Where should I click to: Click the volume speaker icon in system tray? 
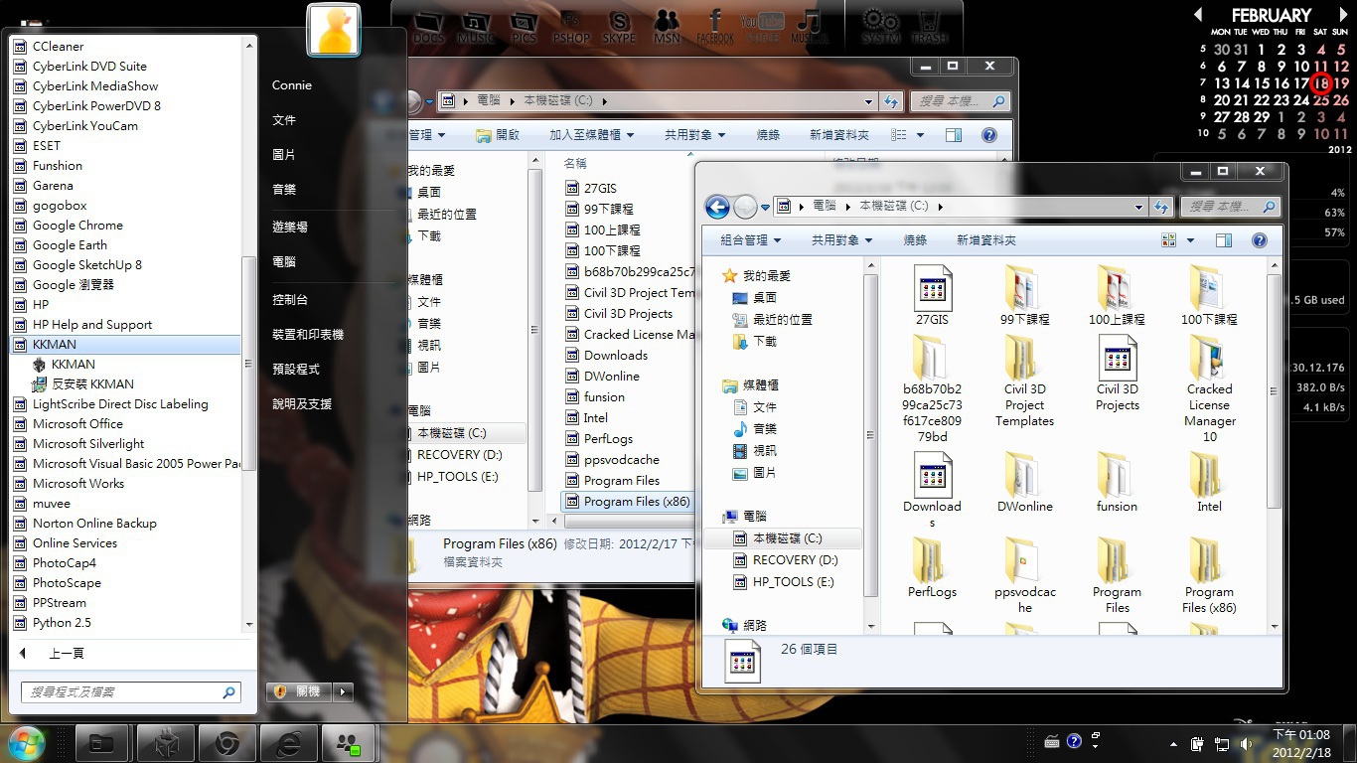coord(1246,743)
